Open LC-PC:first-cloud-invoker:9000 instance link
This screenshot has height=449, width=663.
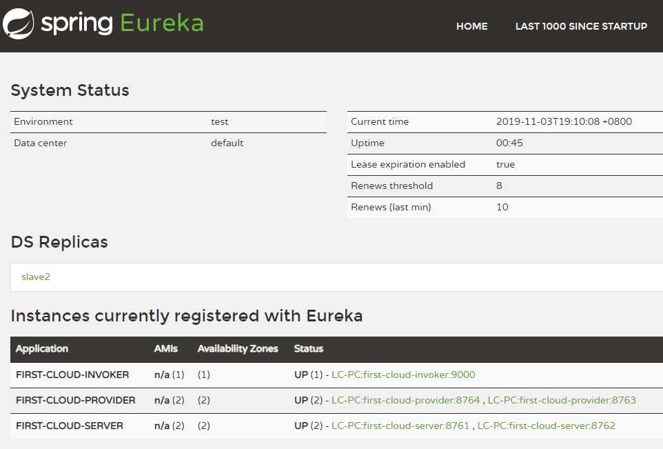[x=403, y=375]
